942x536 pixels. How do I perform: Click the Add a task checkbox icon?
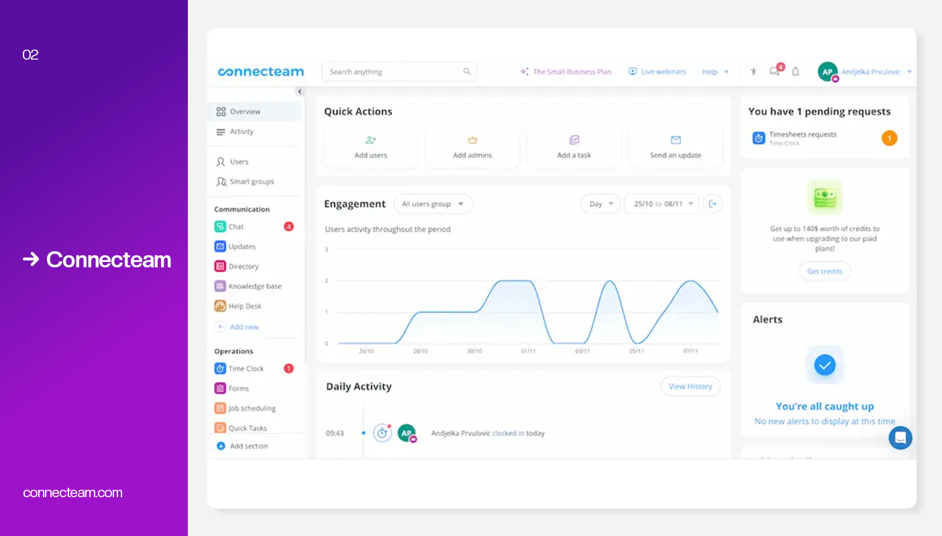574,140
